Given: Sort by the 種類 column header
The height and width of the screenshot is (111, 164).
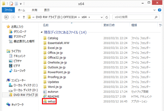Looking at the screenshot, I should tap(134, 25).
